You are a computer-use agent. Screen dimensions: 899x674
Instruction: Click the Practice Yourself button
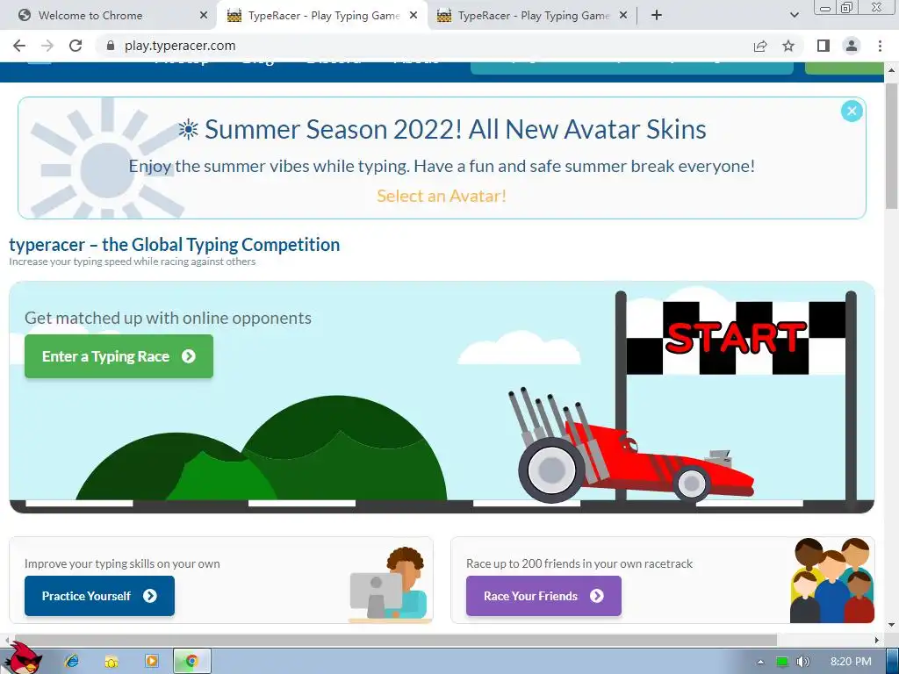[x=99, y=596]
